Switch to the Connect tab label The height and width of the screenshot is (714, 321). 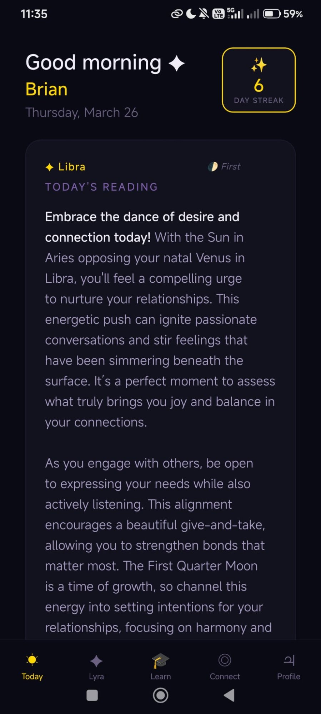[225, 676]
